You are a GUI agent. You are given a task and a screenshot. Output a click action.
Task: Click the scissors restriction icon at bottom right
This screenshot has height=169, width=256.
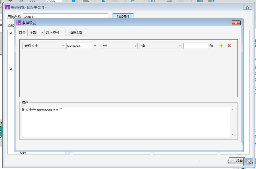(249, 162)
